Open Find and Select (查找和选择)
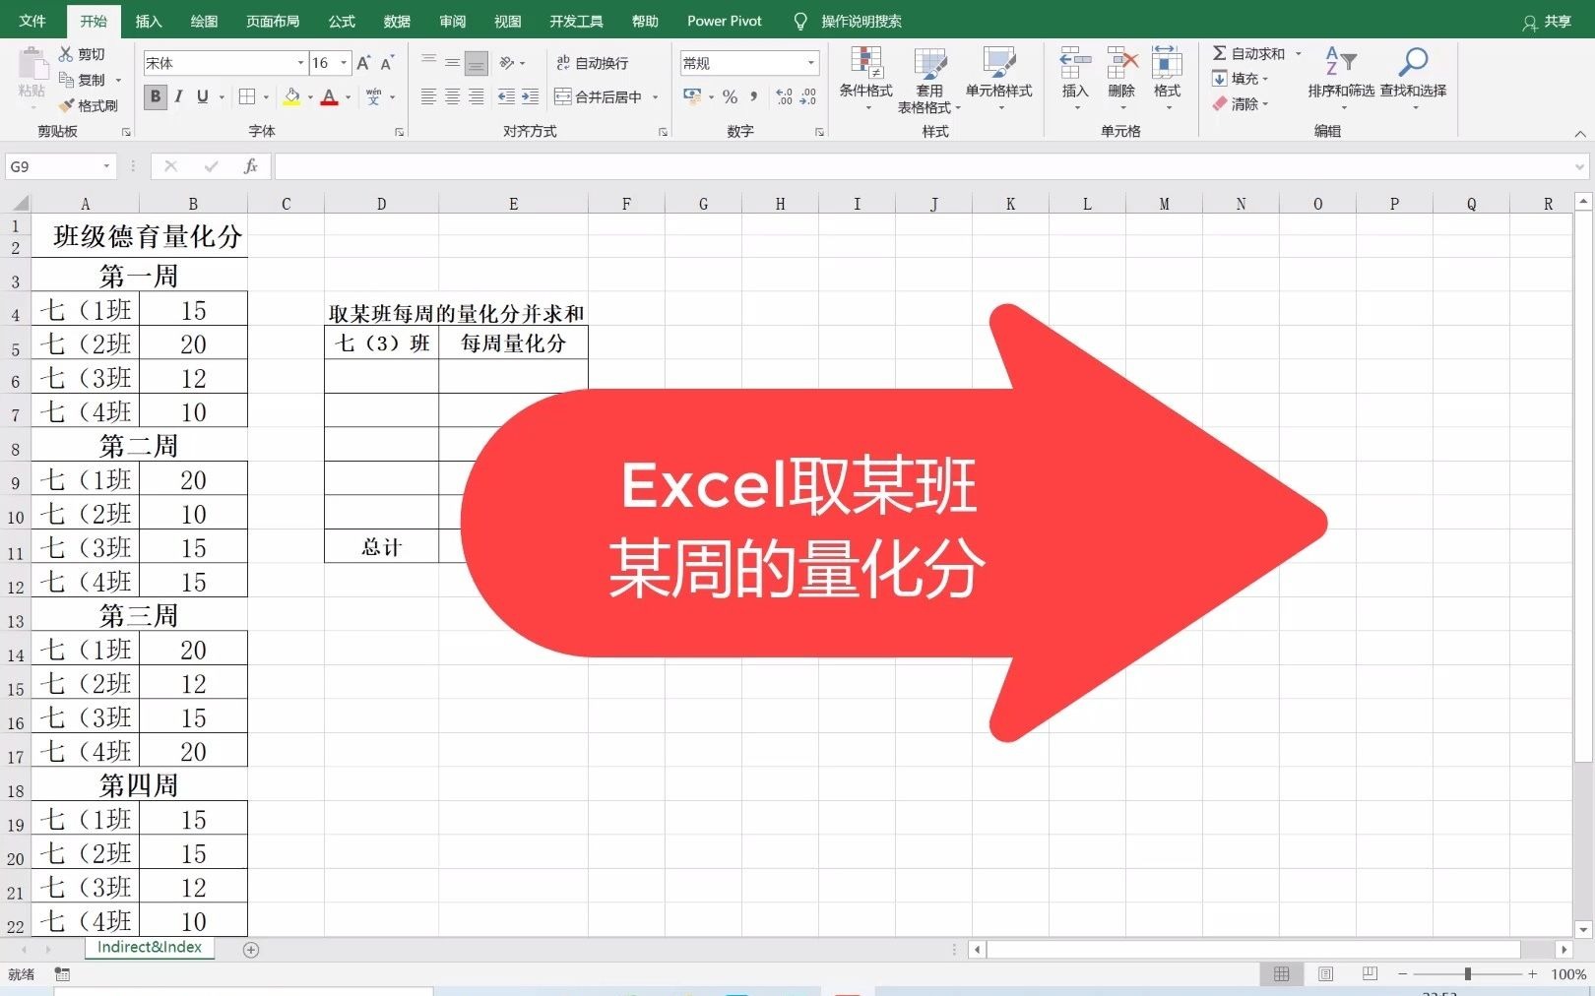The width and height of the screenshot is (1595, 996). [x=1413, y=77]
